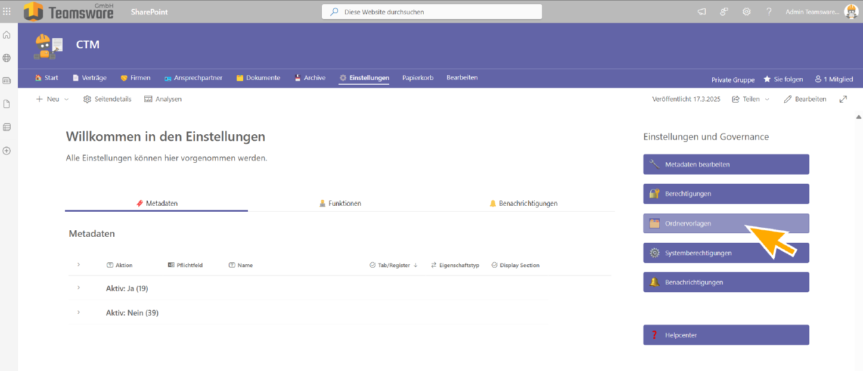This screenshot has width=863, height=371.
Task: Open the help question mark icon
Action: point(769,12)
